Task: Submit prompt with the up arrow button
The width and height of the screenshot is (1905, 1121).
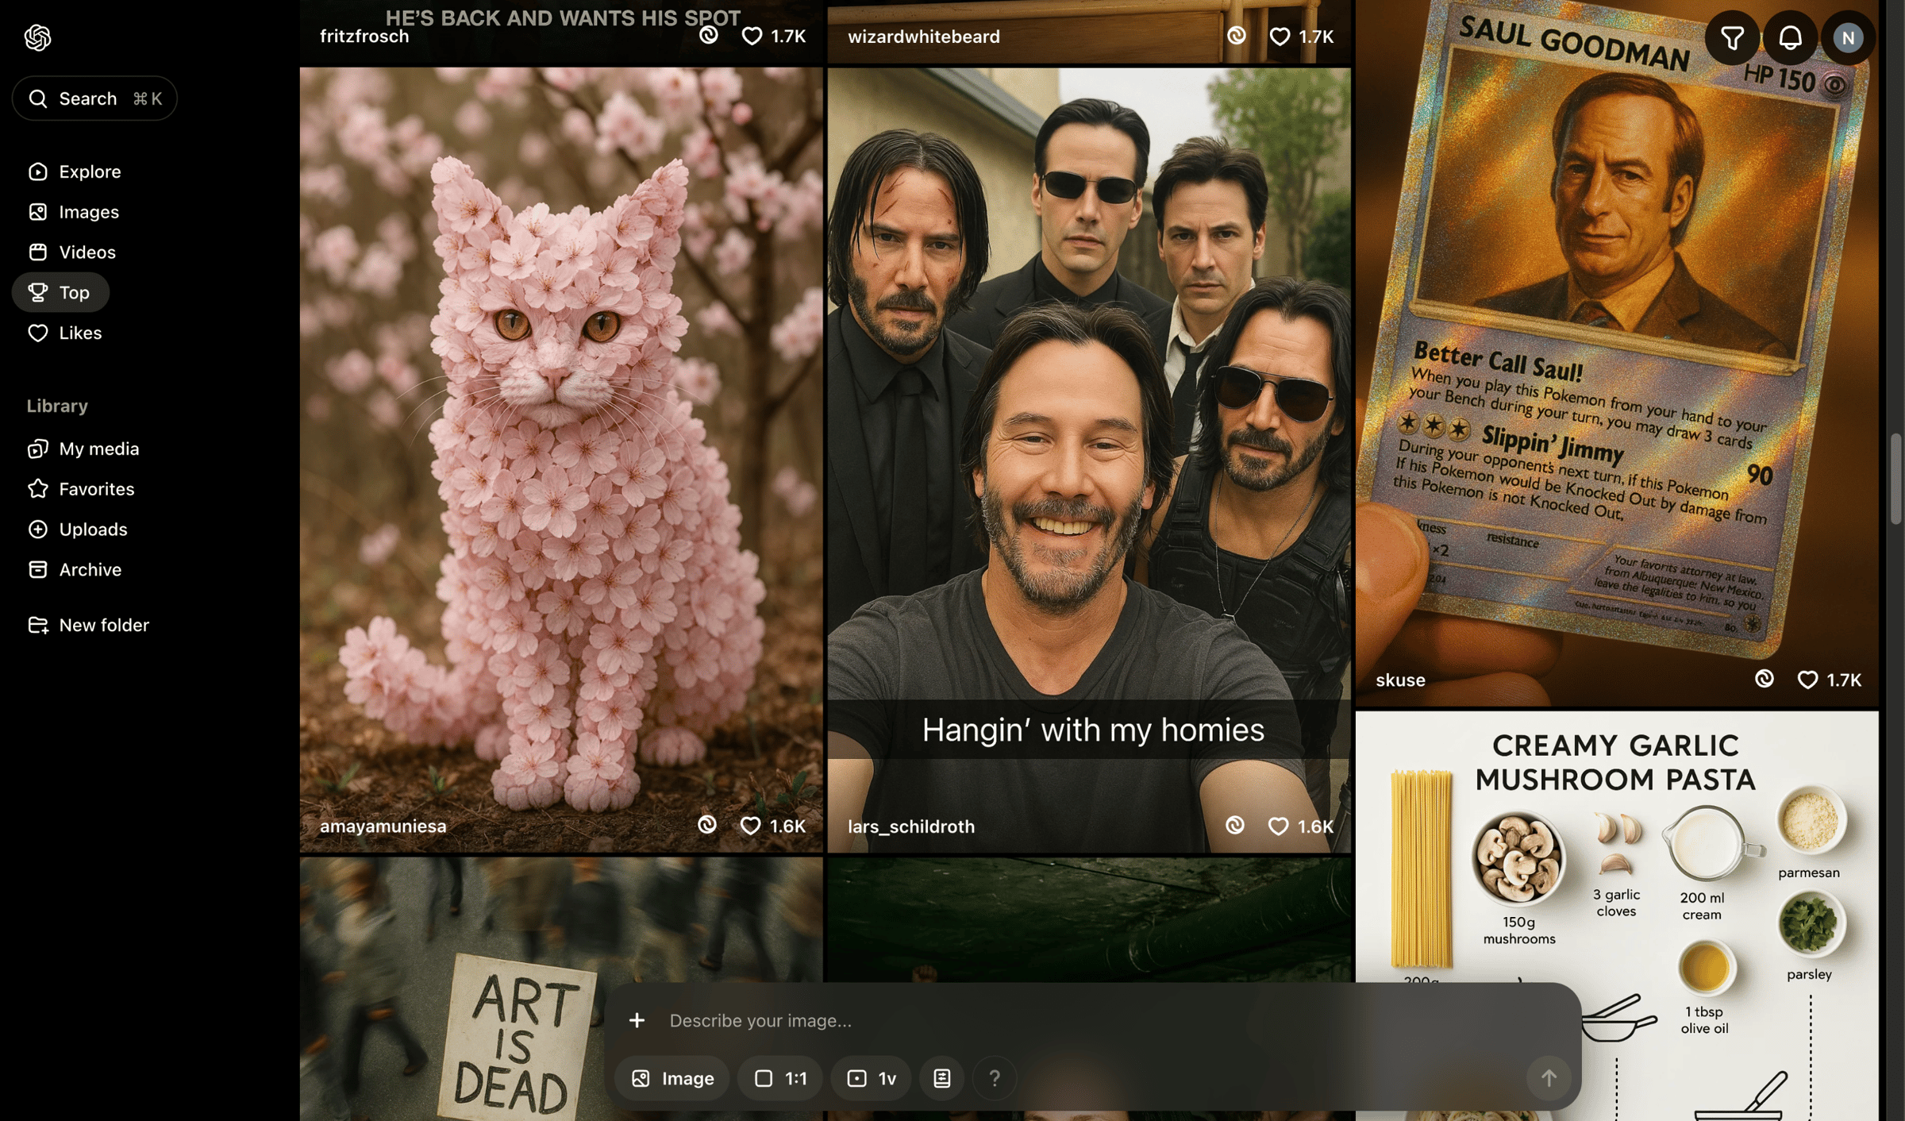Action: [1549, 1078]
